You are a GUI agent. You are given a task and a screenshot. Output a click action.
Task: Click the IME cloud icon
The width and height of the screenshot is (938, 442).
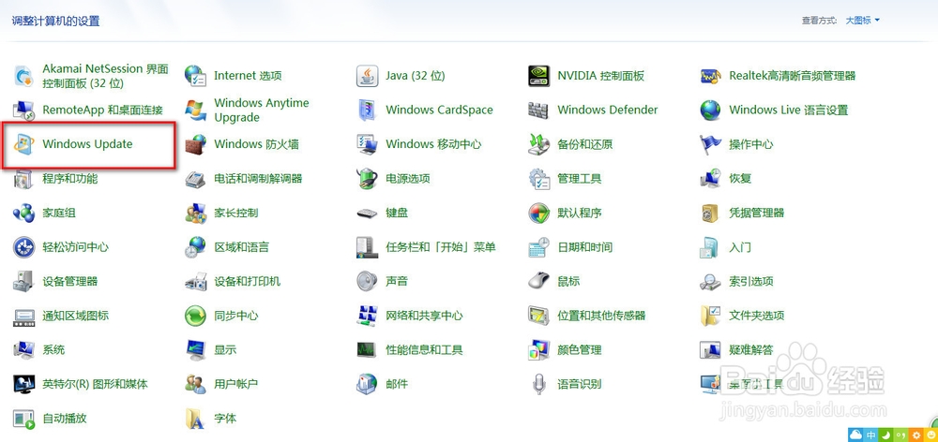coord(855,435)
